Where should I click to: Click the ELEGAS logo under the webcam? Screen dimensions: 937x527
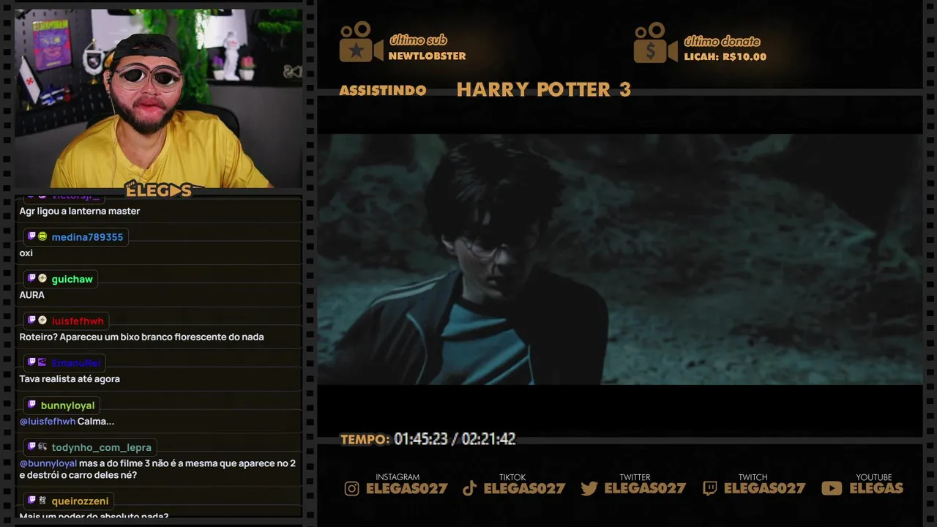[159, 190]
